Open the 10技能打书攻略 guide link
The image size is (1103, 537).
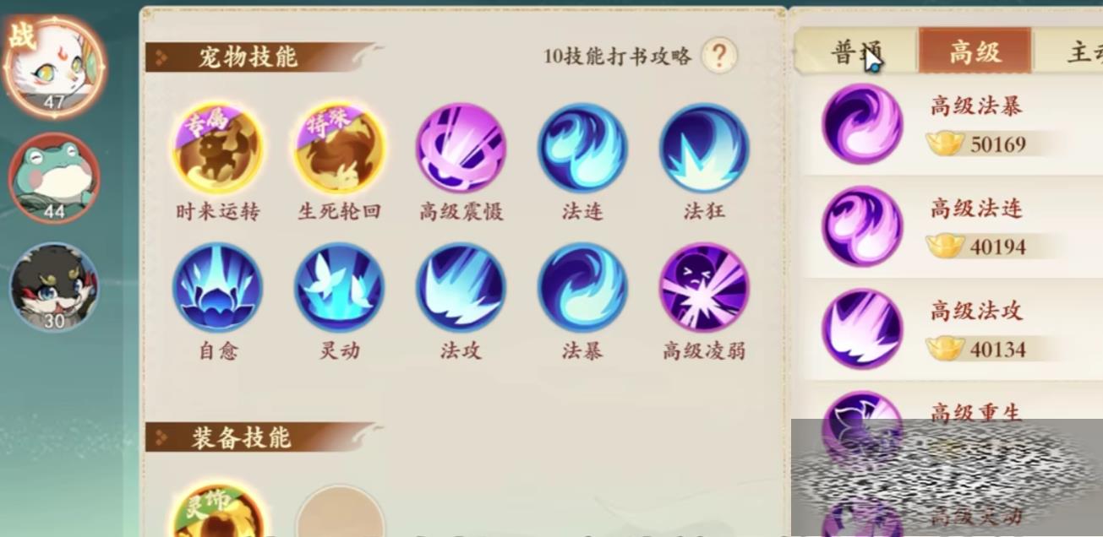pyautogui.click(x=617, y=57)
